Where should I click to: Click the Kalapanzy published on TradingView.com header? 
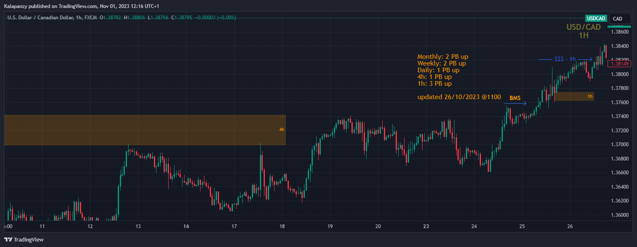click(82, 6)
